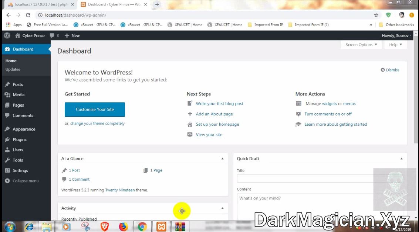Open the Updates submenu item
419x232 pixels.
coord(13,69)
